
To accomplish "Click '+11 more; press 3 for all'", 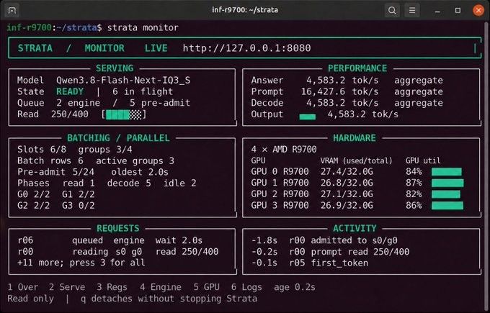I will point(81,263).
